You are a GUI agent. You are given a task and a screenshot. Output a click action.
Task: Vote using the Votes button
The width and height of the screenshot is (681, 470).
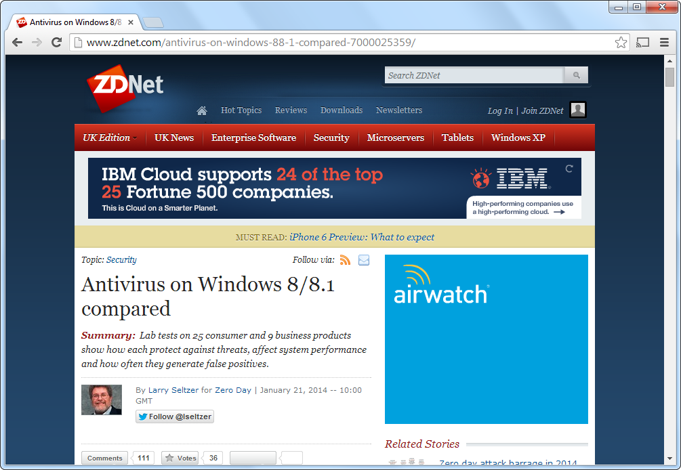(181, 458)
